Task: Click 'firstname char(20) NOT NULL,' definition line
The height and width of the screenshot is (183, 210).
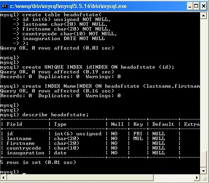Action: [x=67, y=29]
